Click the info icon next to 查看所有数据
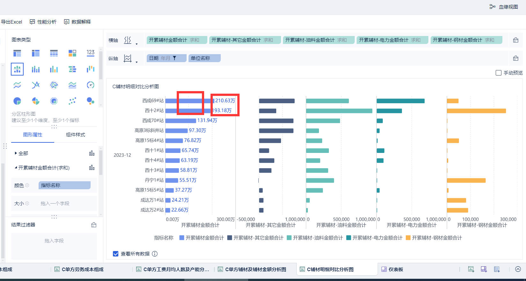Viewport: 526px width, 281px height. 155,254
